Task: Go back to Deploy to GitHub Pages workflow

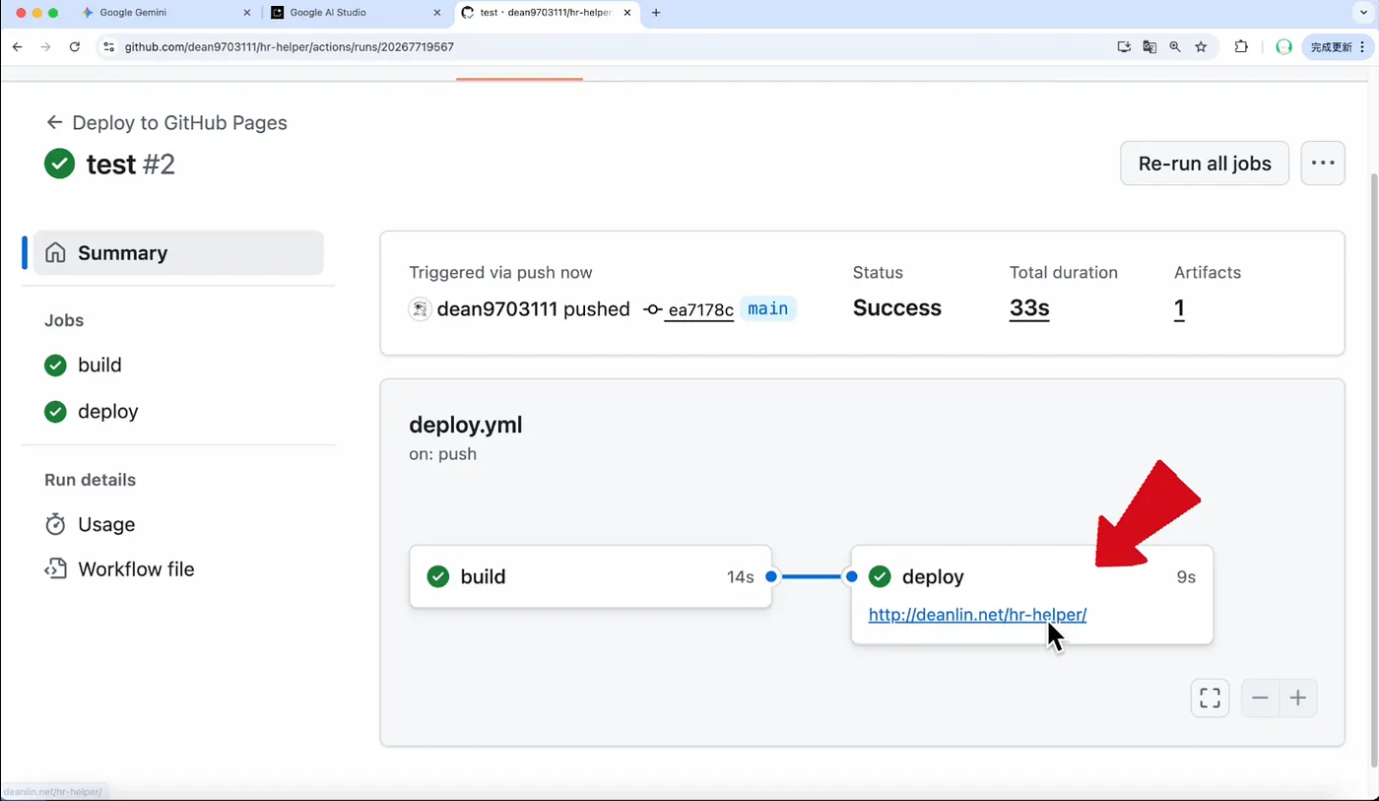Action: click(166, 122)
